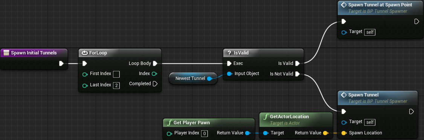Click the Get Player Pawn function icon
Viewport: 424px width, 140px height.
tap(169, 123)
